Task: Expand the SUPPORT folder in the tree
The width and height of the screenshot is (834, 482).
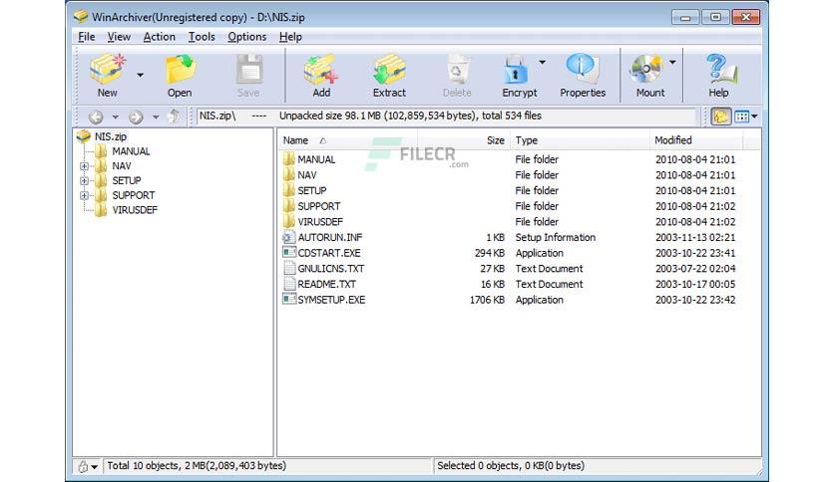Action: coord(84,195)
